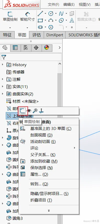Open the FeatureManager design tree tab
The height and width of the screenshot is (224, 100).
[5, 48]
